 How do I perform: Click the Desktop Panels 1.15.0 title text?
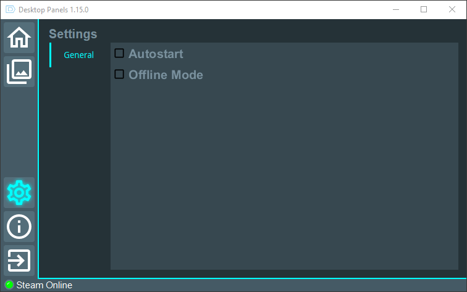tap(53, 9)
